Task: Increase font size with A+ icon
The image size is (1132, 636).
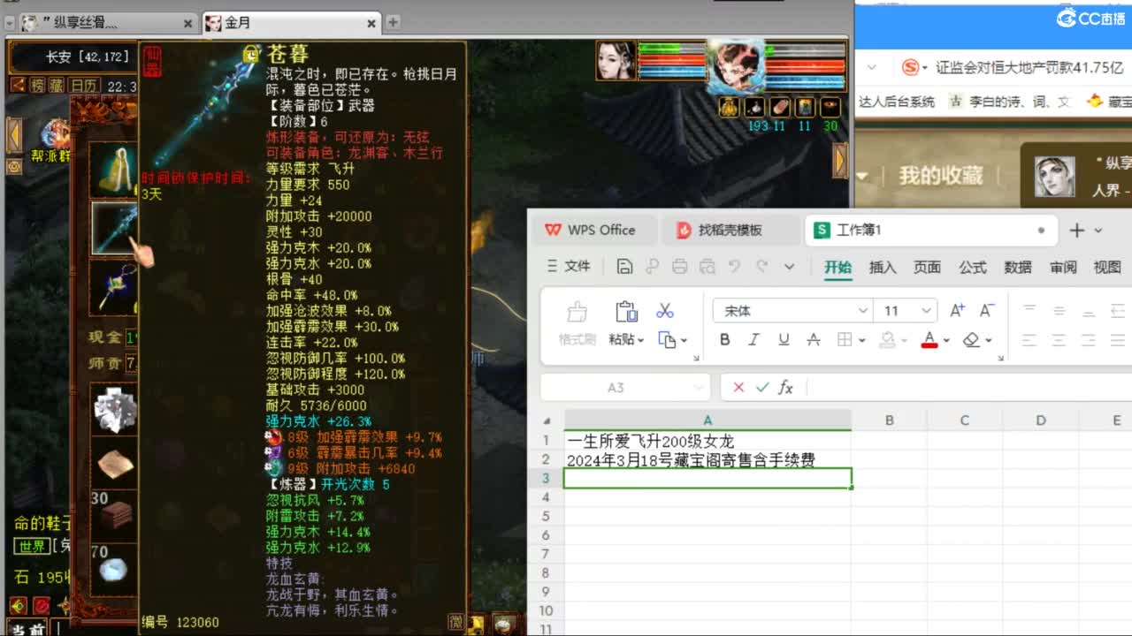Action: pos(957,310)
